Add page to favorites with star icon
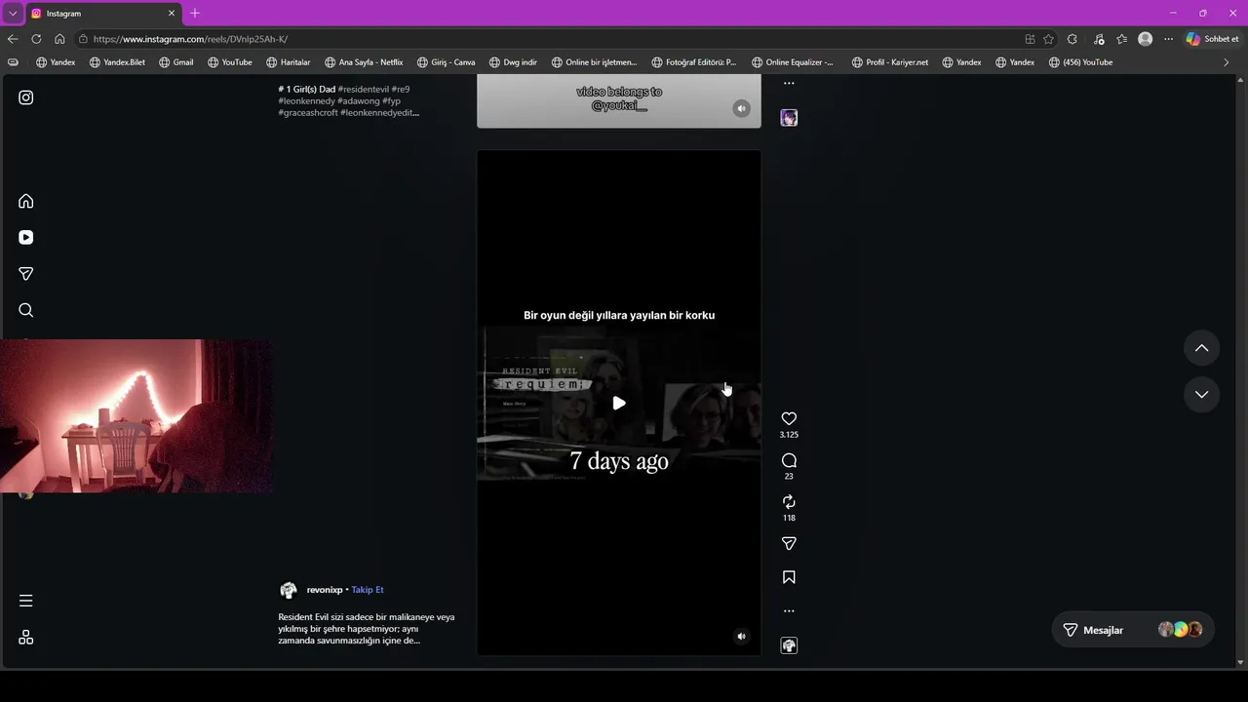Viewport: 1248px width, 702px height. tap(1048, 39)
